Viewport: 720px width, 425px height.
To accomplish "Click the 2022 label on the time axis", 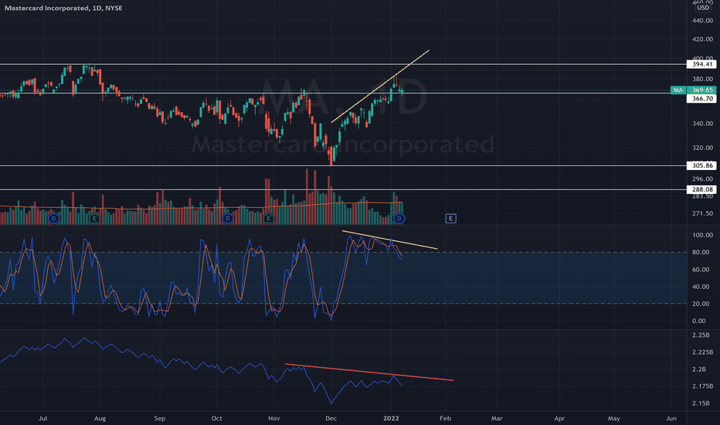I will [x=391, y=418].
